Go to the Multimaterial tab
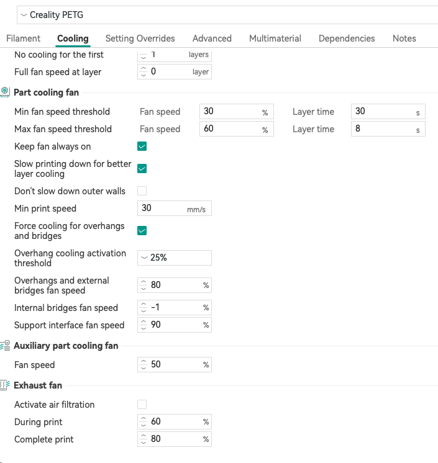438x463 pixels. point(275,38)
